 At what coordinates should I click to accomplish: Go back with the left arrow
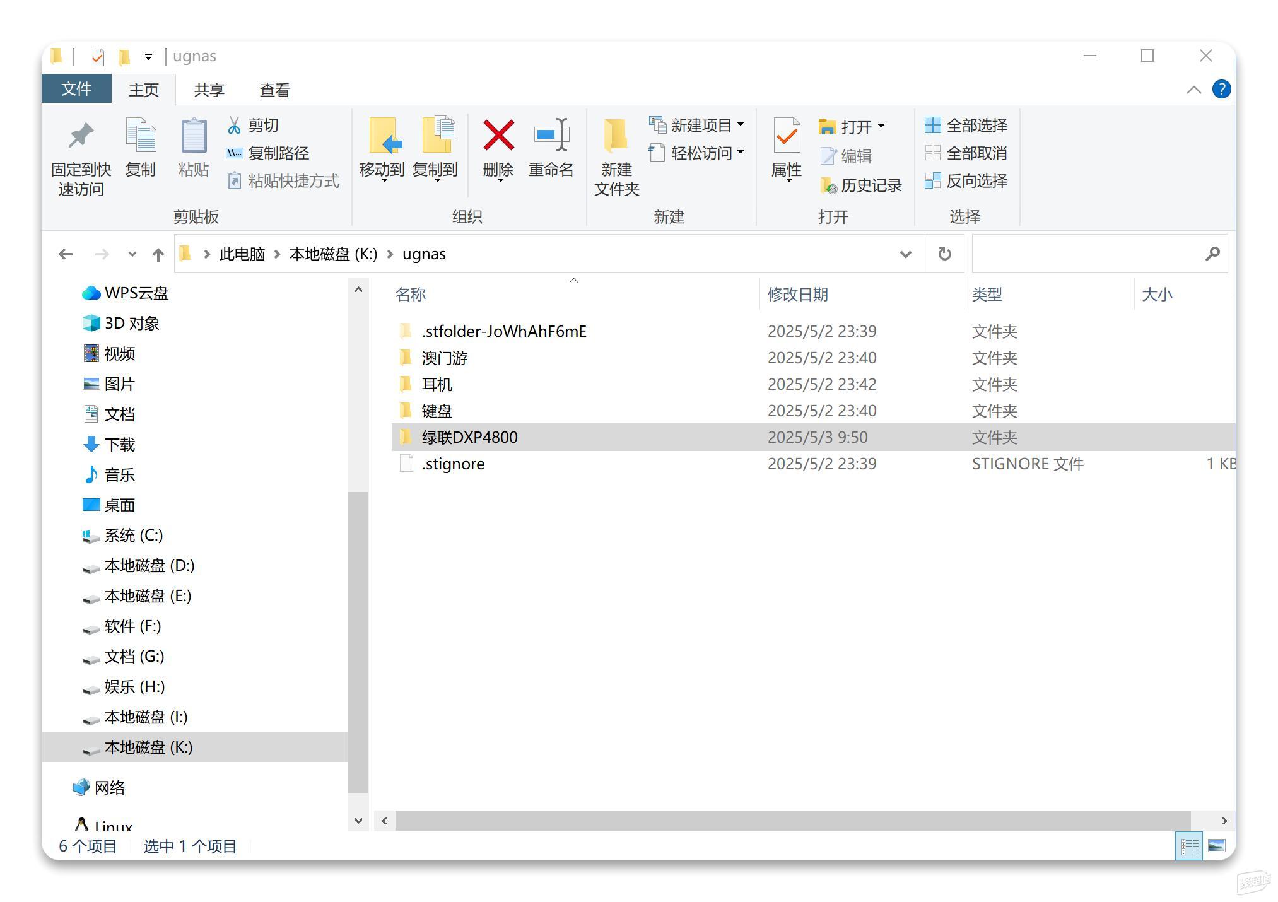[x=66, y=254]
